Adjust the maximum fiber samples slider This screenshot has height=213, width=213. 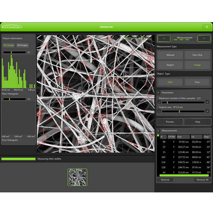click(183, 102)
